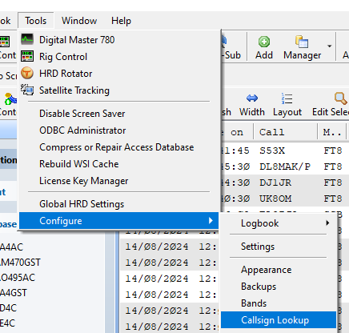Click the Call column header
The image size is (349, 333).
(x=286, y=132)
